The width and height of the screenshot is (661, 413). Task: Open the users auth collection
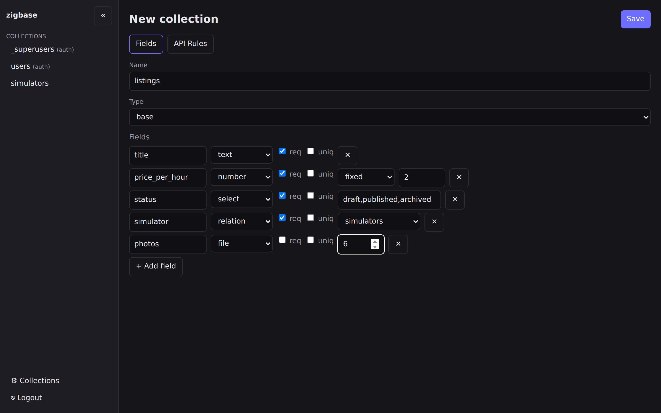(x=30, y=66)
